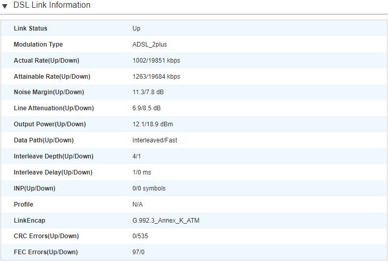Click the G.992.3_Annex_K_ATM value
Image resolution: width=388 pixels, height=262 pixels.
166,220
